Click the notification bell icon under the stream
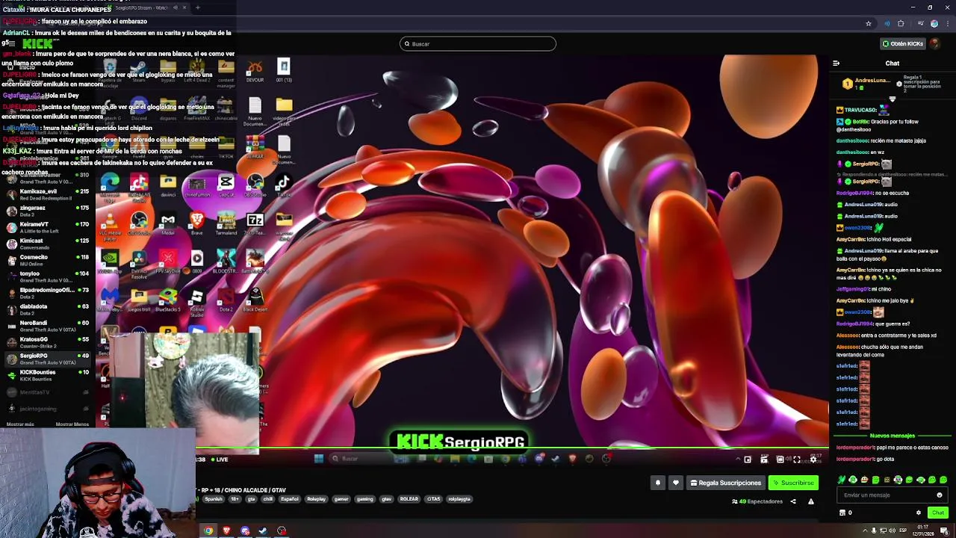 tap(658, 483)
